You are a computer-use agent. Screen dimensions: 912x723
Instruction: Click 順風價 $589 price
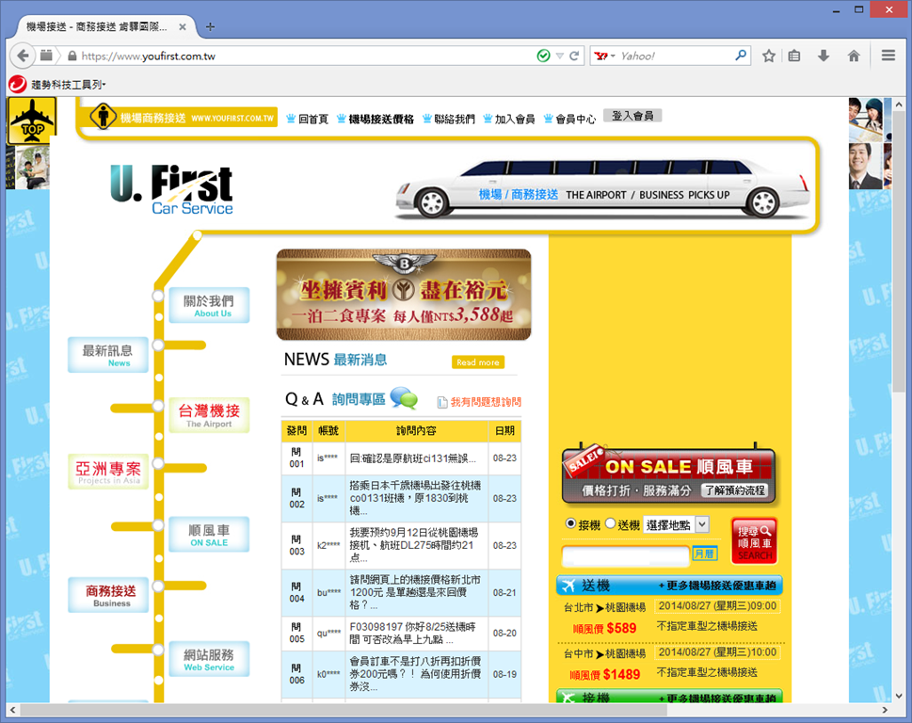point(604,628)
